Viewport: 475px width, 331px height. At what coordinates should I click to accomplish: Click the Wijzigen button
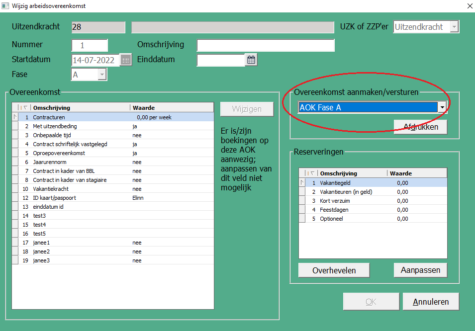[x=247, y=109]
